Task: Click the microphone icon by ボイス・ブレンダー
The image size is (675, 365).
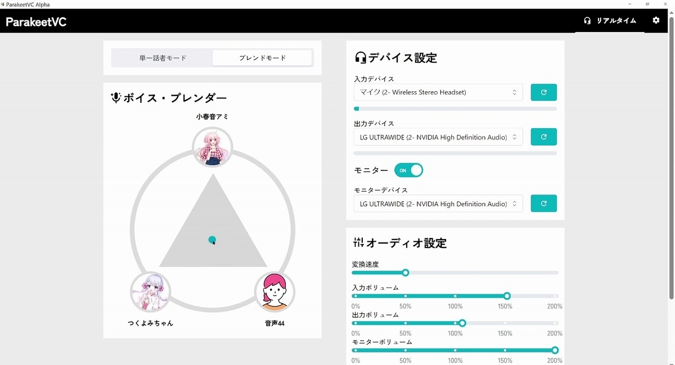Action: pyautogui.click(x=116, y=98)
